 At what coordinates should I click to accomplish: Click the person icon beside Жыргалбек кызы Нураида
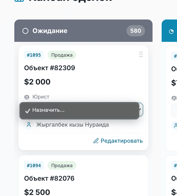tap(29, 125)
